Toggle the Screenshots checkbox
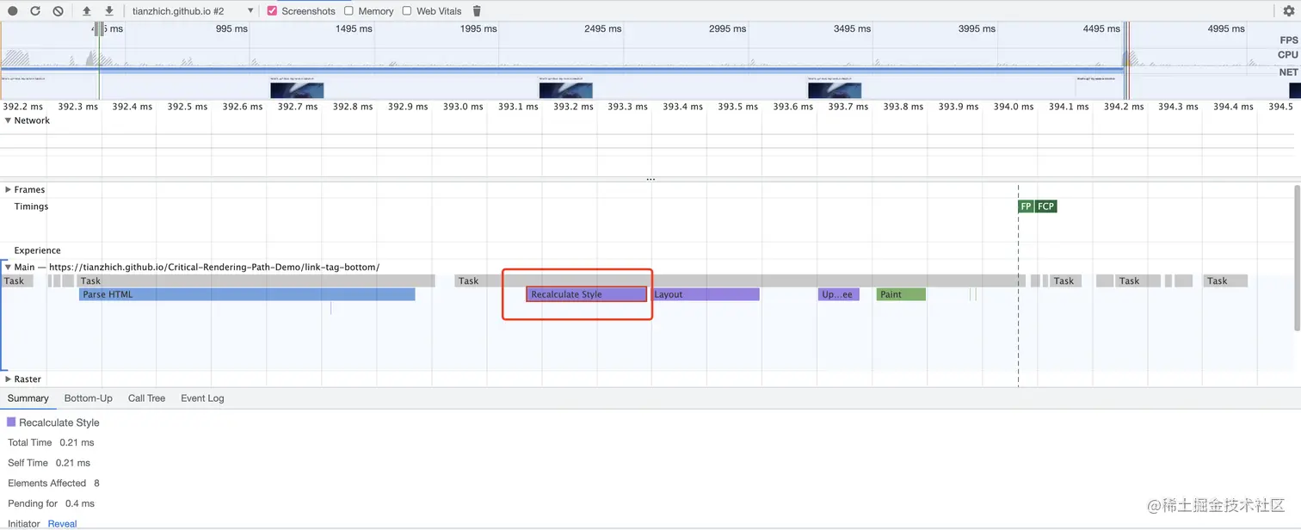This screenshot has height=530, width=1301. [x=272, y=11]
